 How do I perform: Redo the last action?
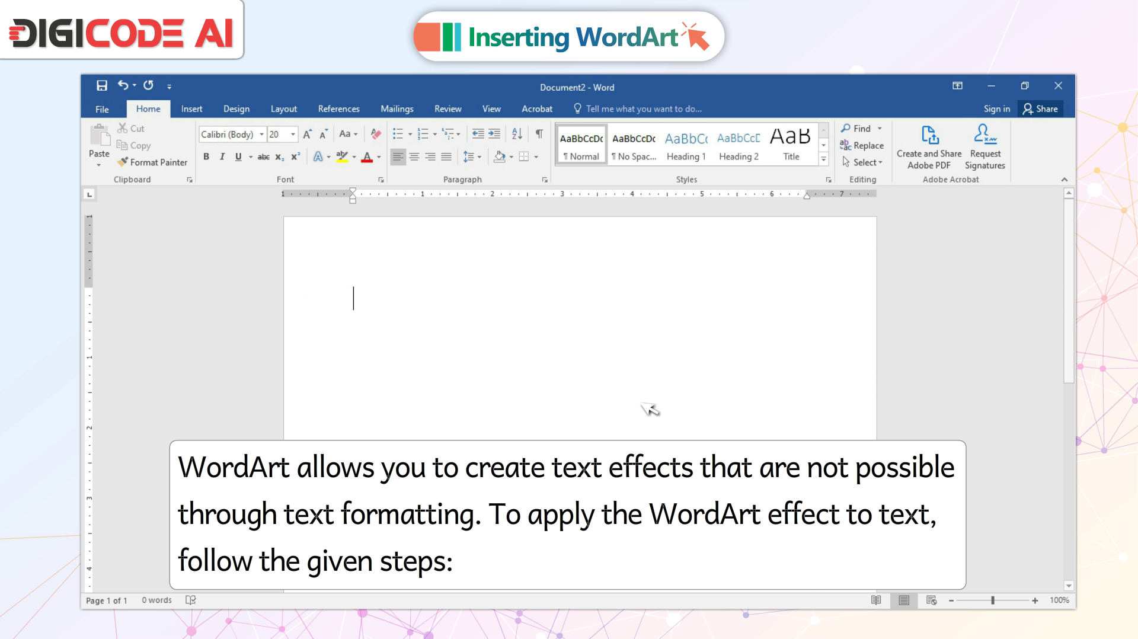tap(148, 85)
